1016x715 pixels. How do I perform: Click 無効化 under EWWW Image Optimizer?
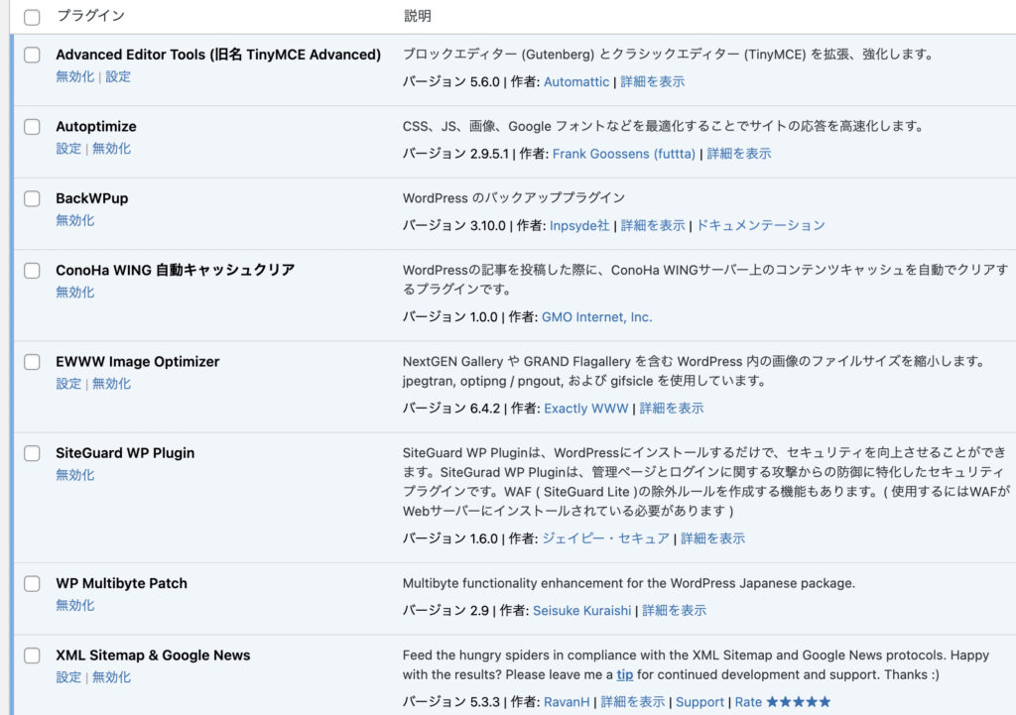[111, 384]
